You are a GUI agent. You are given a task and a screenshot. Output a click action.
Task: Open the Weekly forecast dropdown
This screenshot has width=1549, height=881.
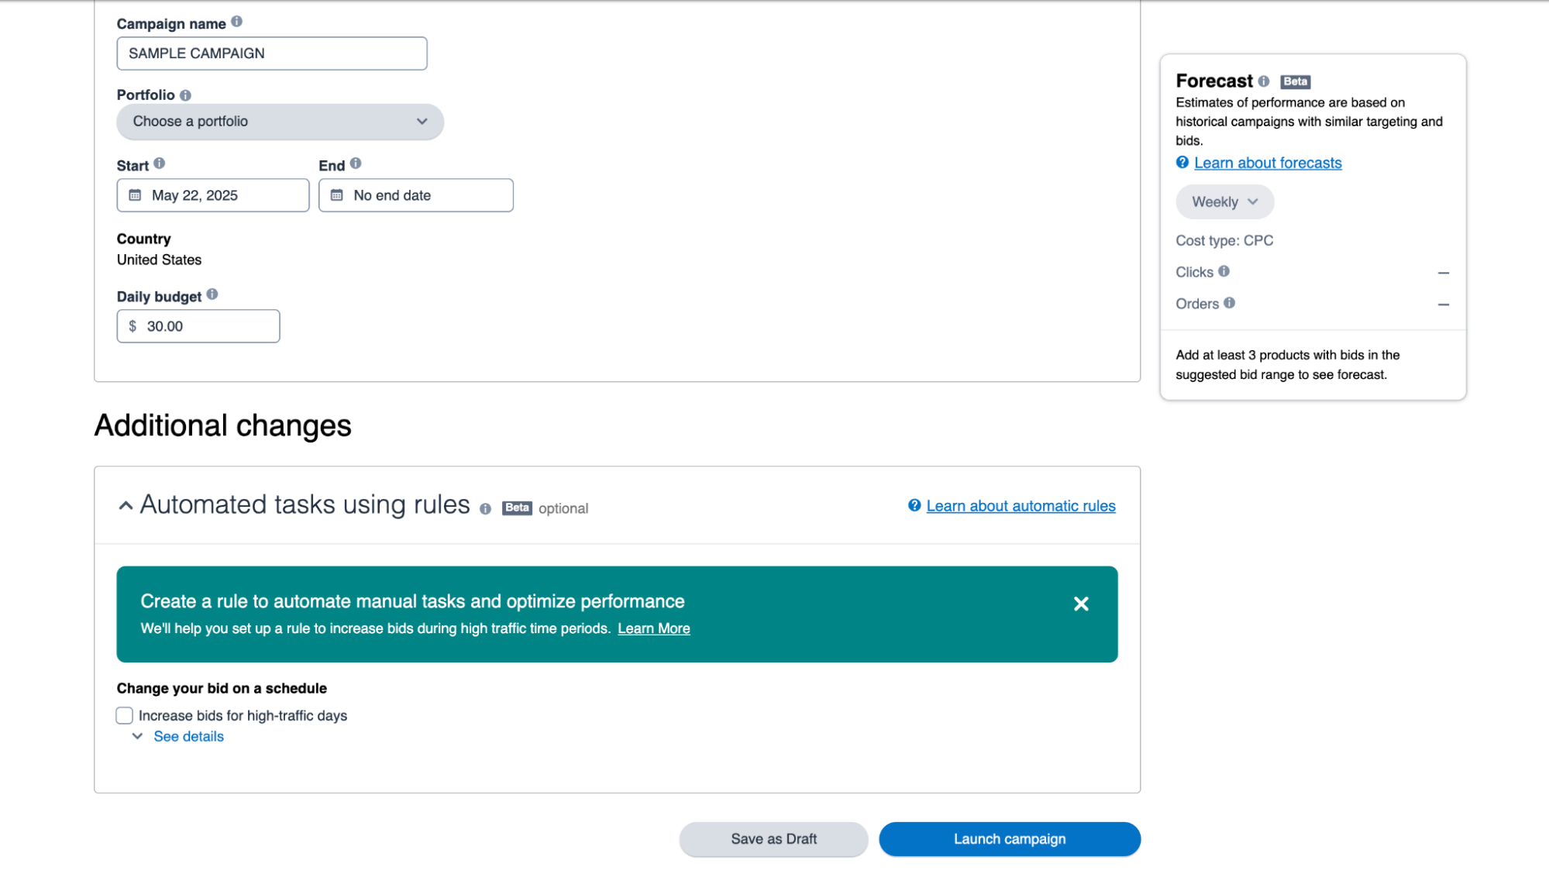[x=1224, y=201]
